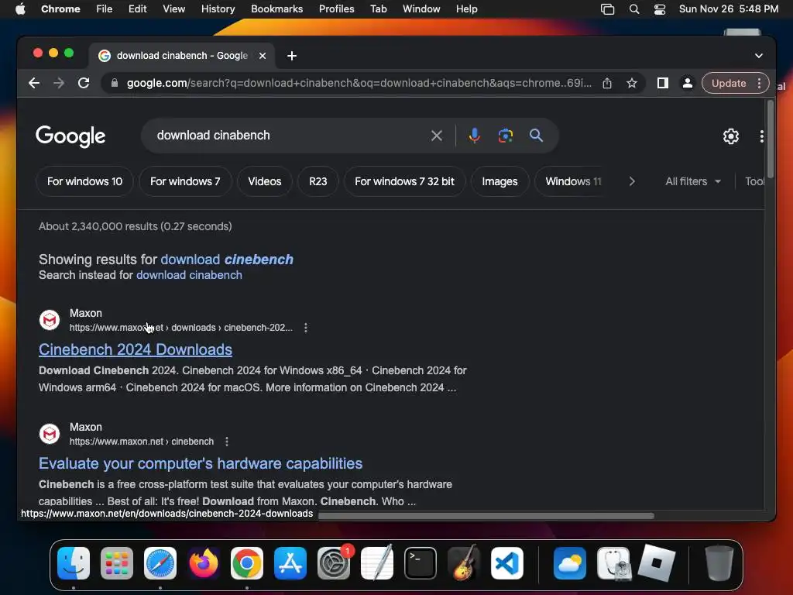Image resolution: width=793 pixels, height=595 pixels.
Task: Expand the tab search chevron
Action: (x=759, y=56)
